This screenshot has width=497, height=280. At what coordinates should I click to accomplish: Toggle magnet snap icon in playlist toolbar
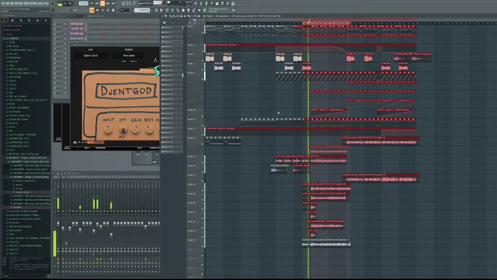[165, 16]
